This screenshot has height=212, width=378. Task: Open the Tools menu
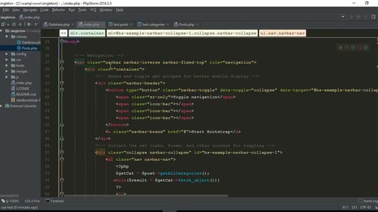(82, 10)
